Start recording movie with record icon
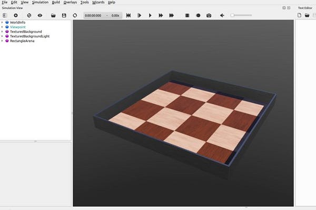Image resolution: width=316 pixels, height=210 pixels. (199, 15)
